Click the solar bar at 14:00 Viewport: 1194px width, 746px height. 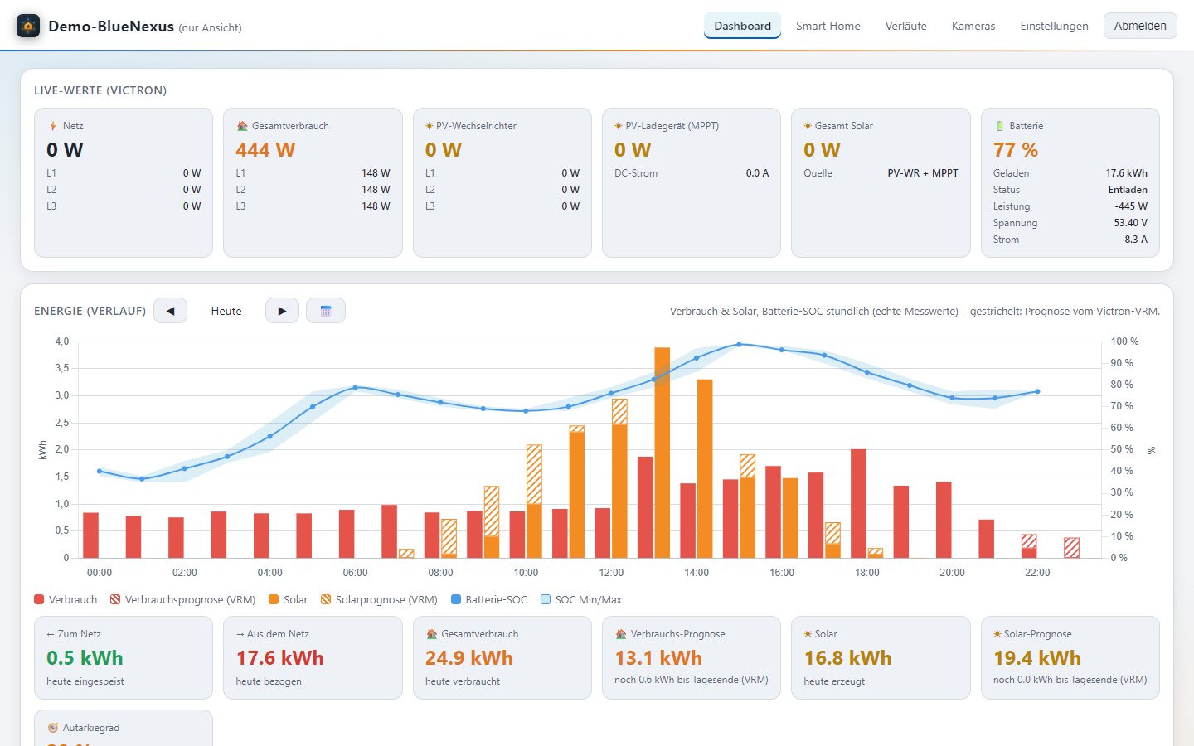coord(705,468)
